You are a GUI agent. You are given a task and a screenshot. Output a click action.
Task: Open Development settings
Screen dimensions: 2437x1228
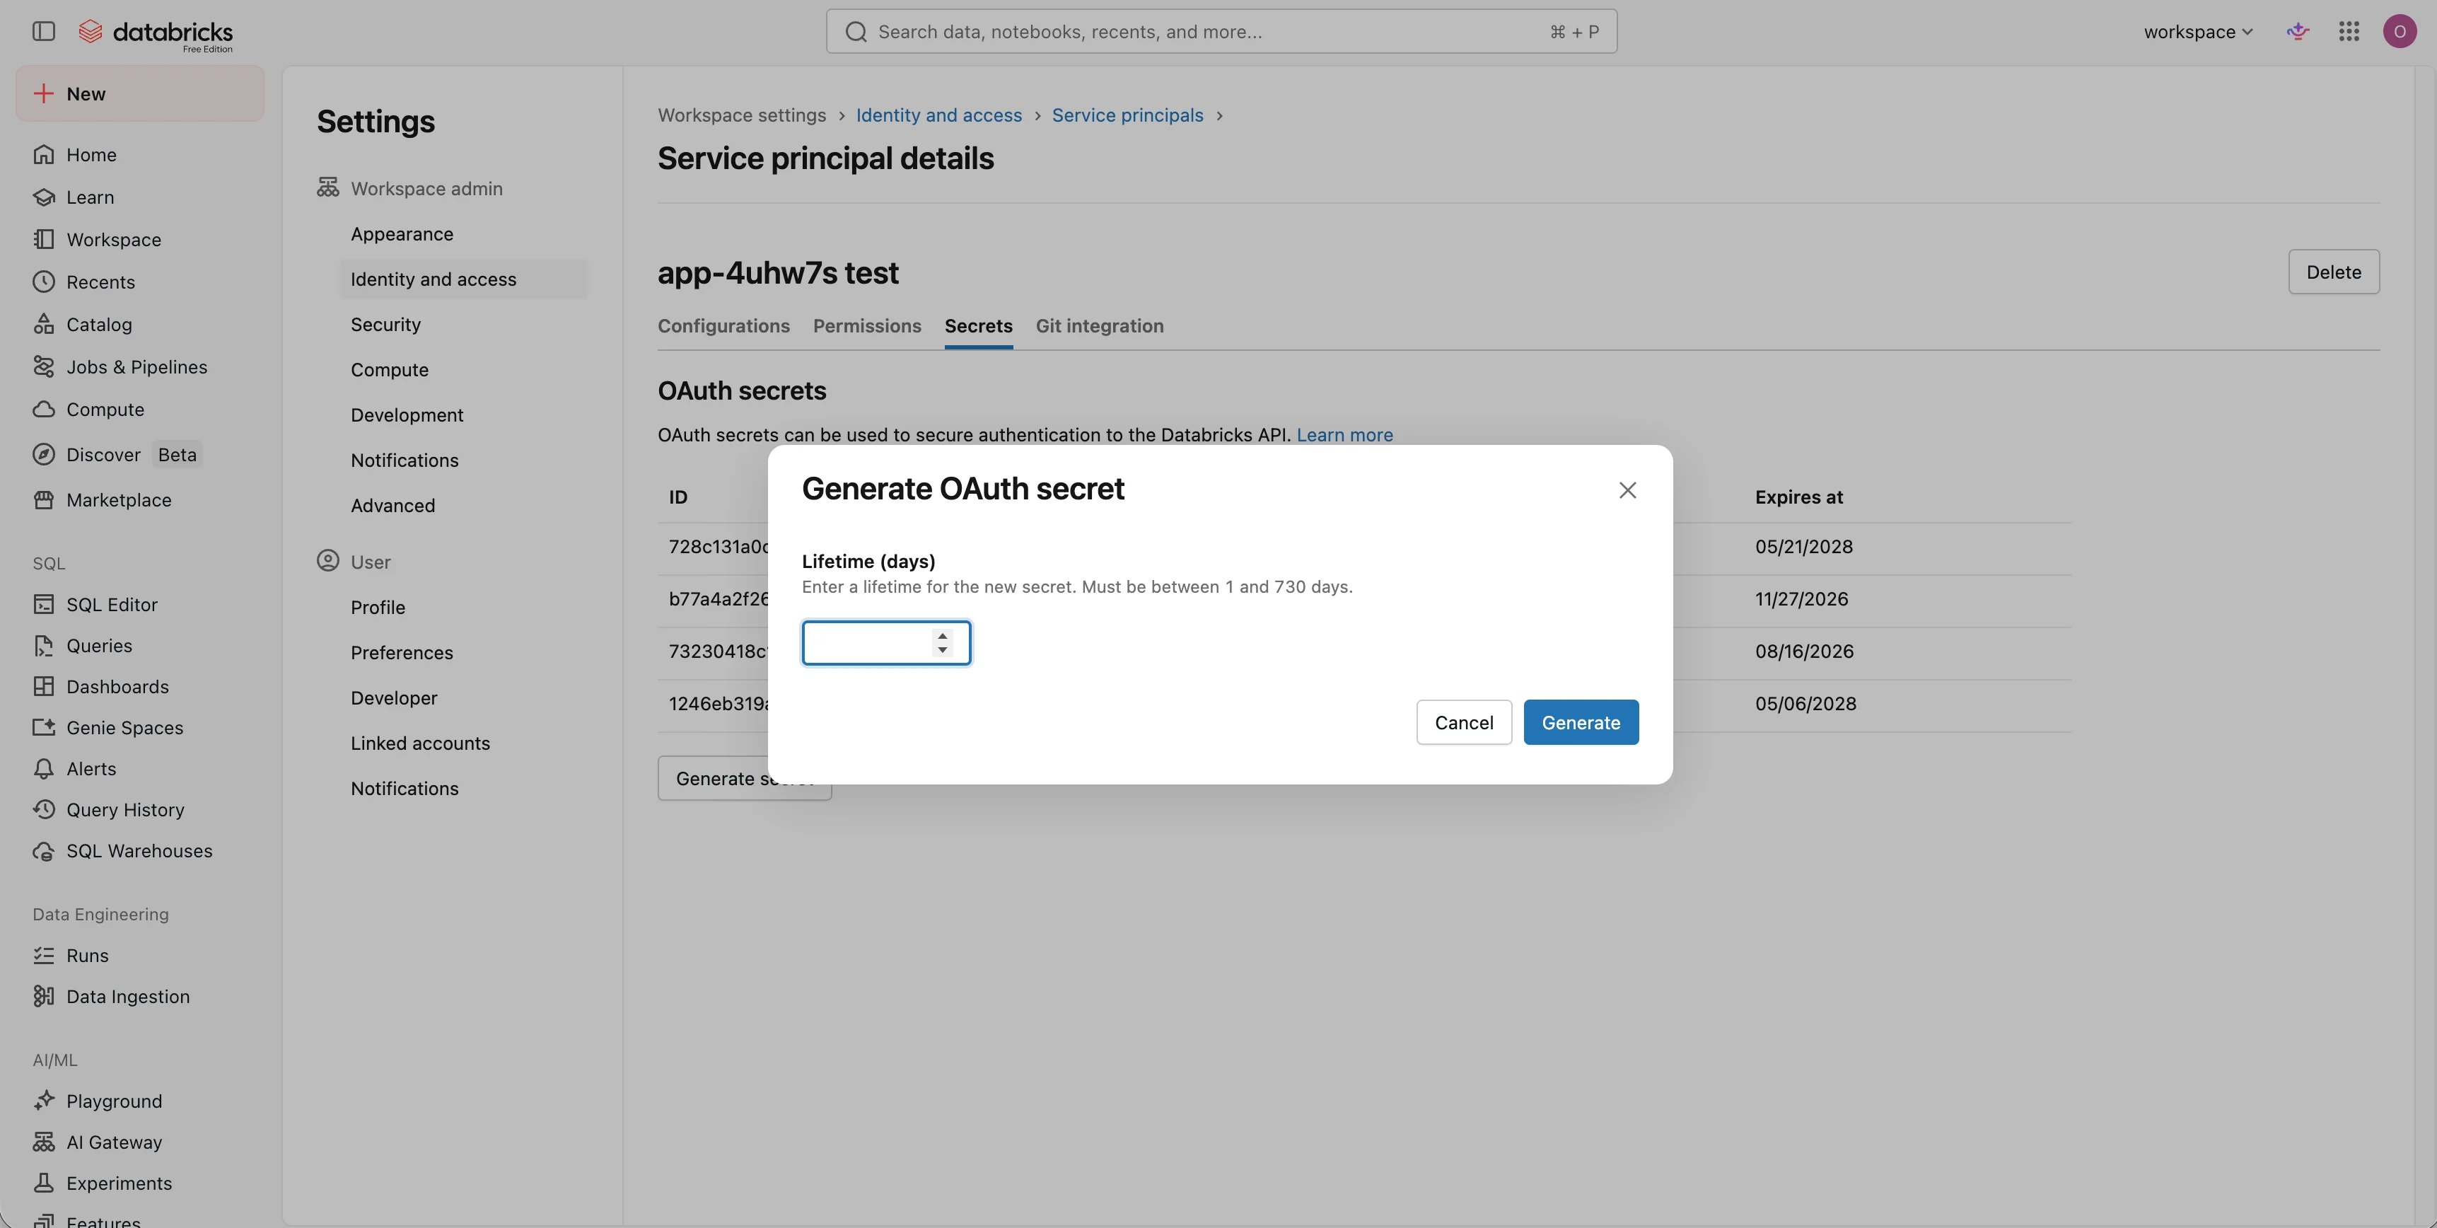(463, 415)
